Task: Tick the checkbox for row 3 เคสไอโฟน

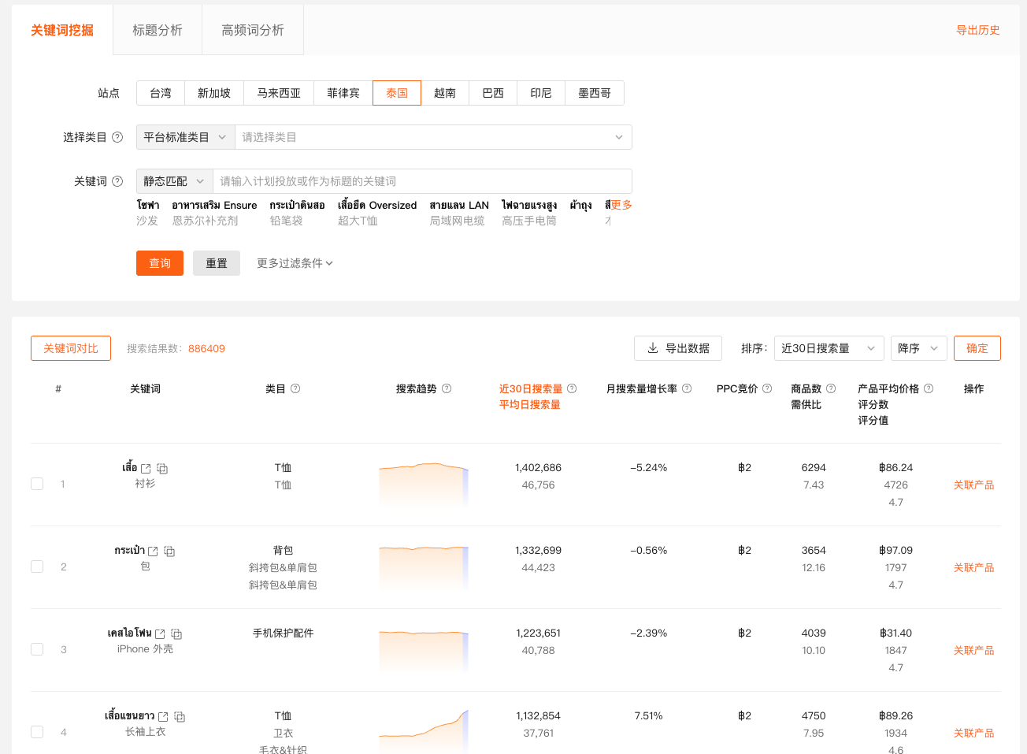Action: click(x=37, y=649)
